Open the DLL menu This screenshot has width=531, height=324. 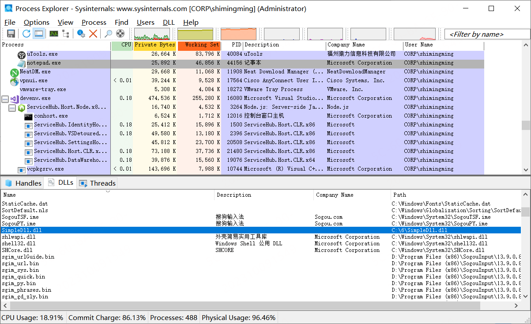tap(169, 23)
